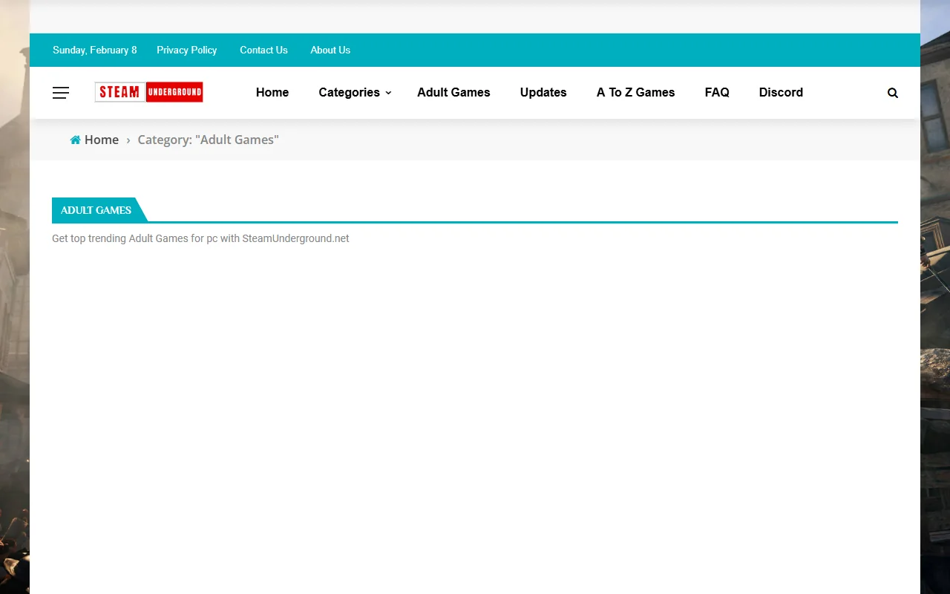This screenshot has height=594, width=950.
Task: Navigate to Updates section
Action: pyautogui.click(x=543, y=92)
